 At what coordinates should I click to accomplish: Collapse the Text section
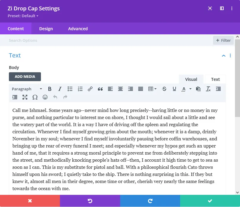(224, 56)
